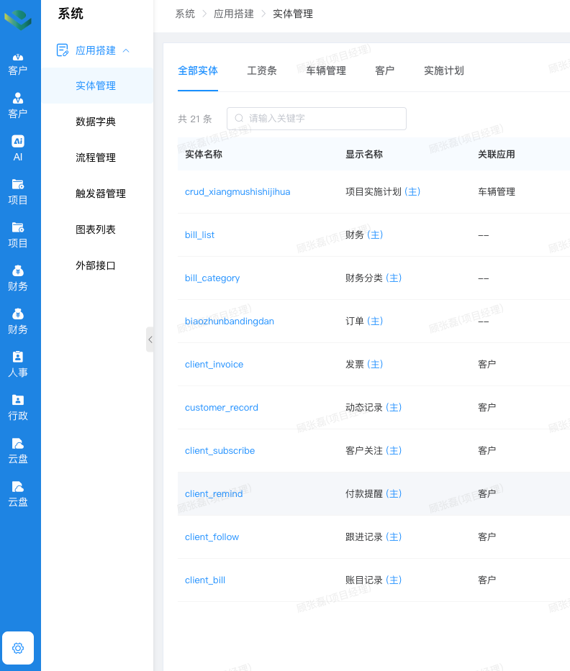This screenshot has height=671, width=570.
Task: Collapse the 应用搭建 menu chevron
Action: (x=127, y=50)
